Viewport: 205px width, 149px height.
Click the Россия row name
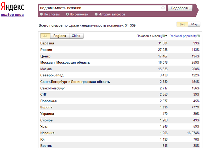[46, 50]
